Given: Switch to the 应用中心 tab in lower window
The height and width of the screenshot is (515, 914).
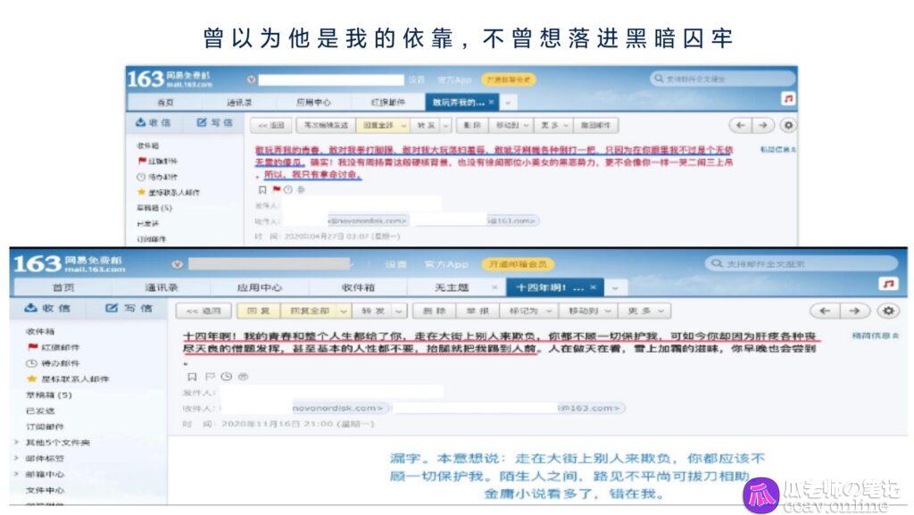Looking at the screenshot, I should (260, 287).
